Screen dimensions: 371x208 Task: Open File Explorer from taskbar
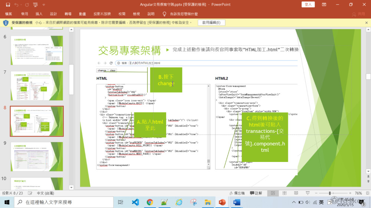(x=208, y=202)
